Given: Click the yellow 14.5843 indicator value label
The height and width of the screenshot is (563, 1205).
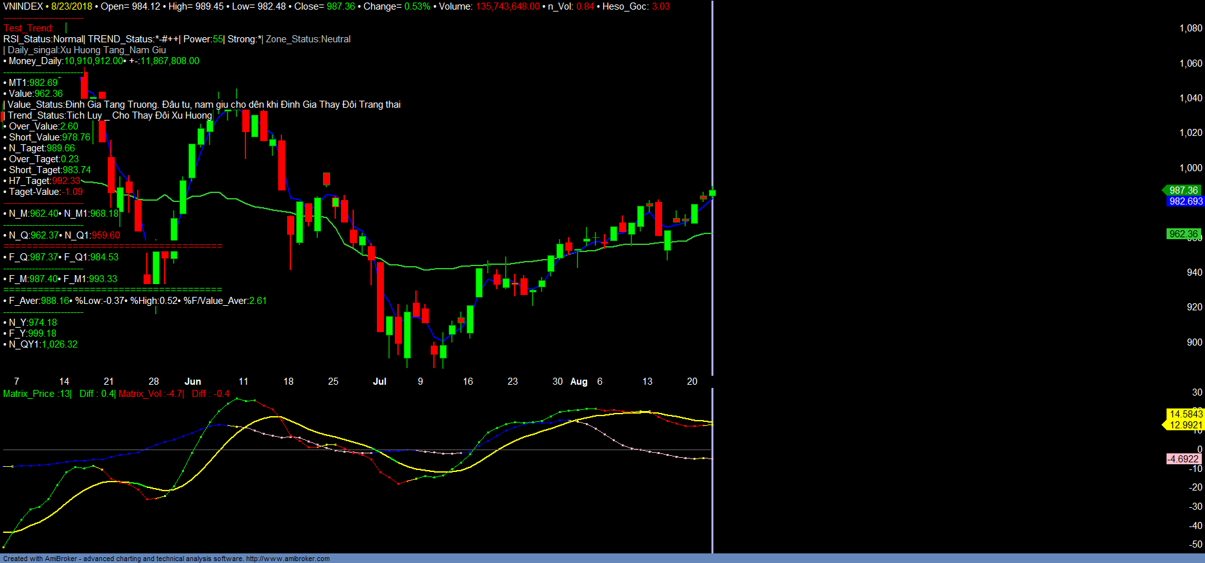Looking at the screenshot, I should [1185, 414].
